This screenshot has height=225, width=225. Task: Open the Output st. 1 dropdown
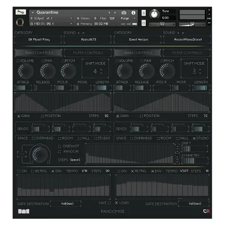point(51,18)
